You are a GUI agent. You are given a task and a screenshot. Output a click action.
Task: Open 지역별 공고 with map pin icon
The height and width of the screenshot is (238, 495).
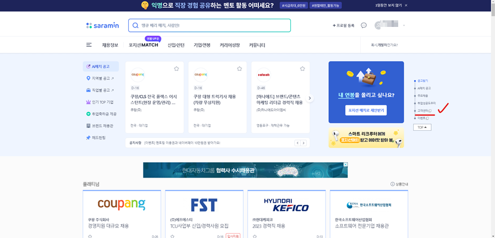101,78
